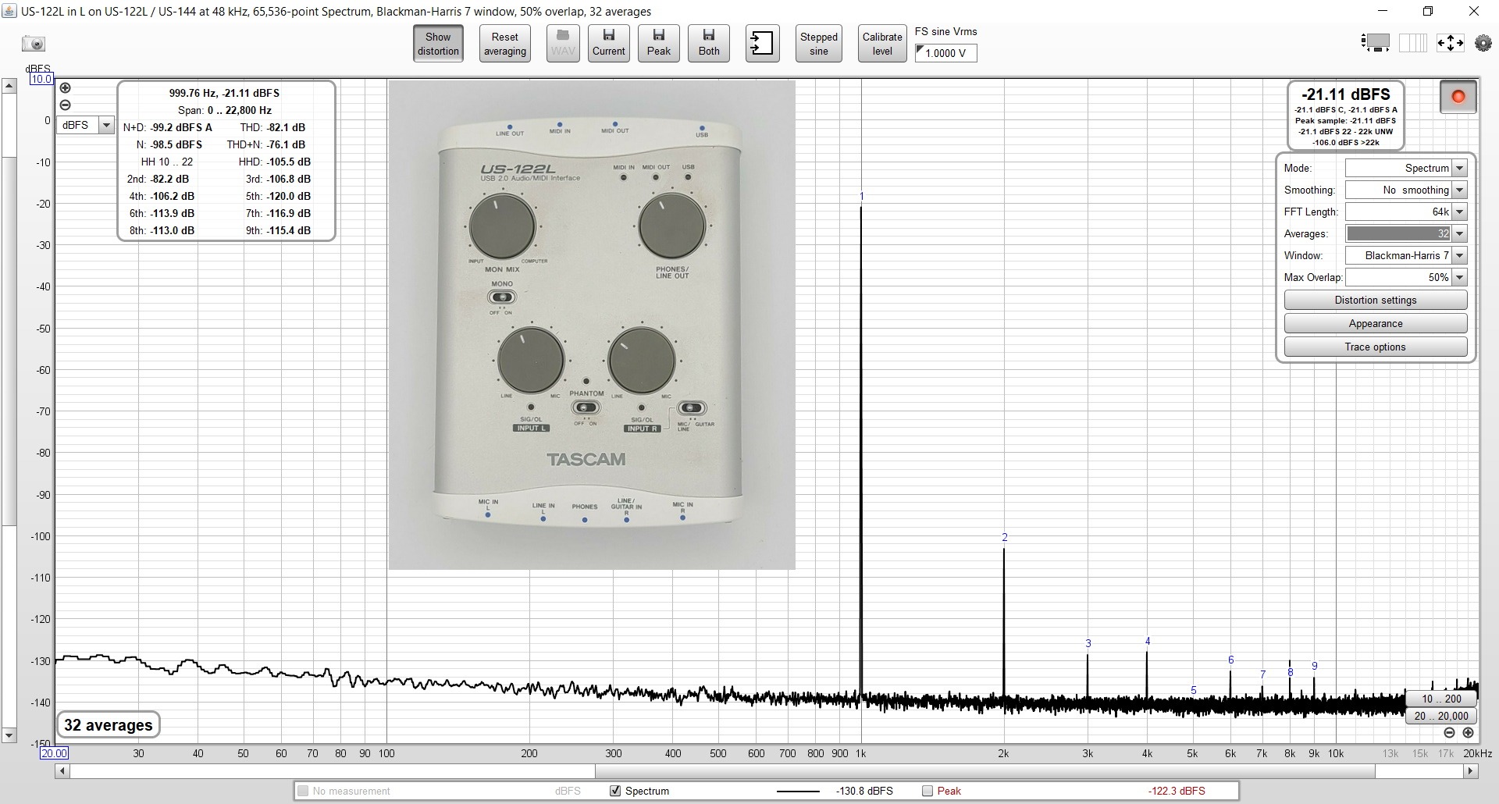Click Reset averaging button
The width and height of the screenshot is (1499, 804).
tap(505, 44)
